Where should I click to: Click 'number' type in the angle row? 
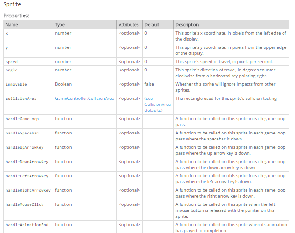63,70
